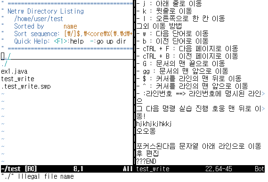Click the '8,1' cursor position indicator
Viewport: 268px width, 182px height.
[78, 169]
